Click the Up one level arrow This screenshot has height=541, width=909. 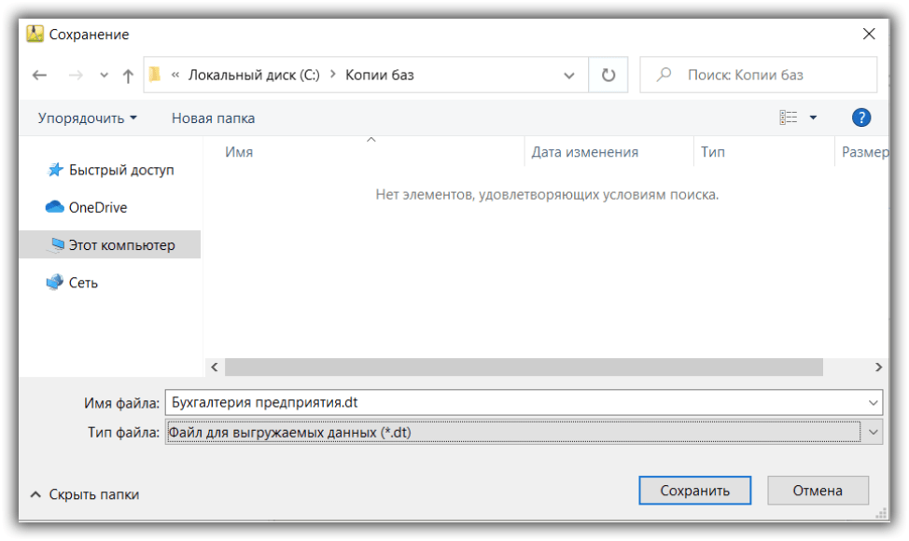128,76
